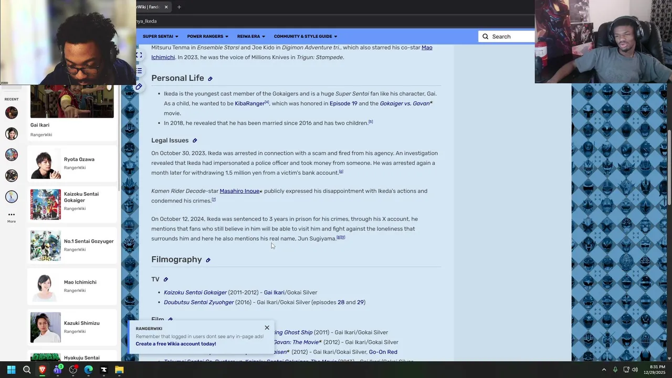Image resolution: width=672 pixels, height=378 pixels.
Task: Open File Explorer from taskbar
Action: coord(119,370)
